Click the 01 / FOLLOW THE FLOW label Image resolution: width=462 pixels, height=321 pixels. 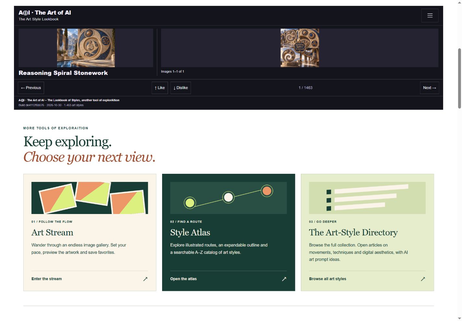coord(52,222)
